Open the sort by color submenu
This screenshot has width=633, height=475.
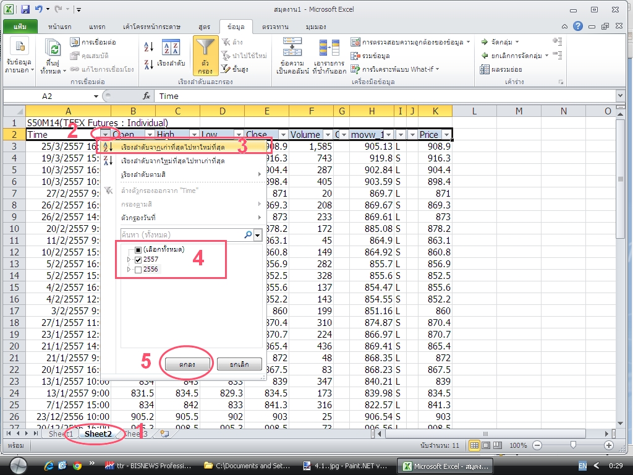tap(183, 174)
